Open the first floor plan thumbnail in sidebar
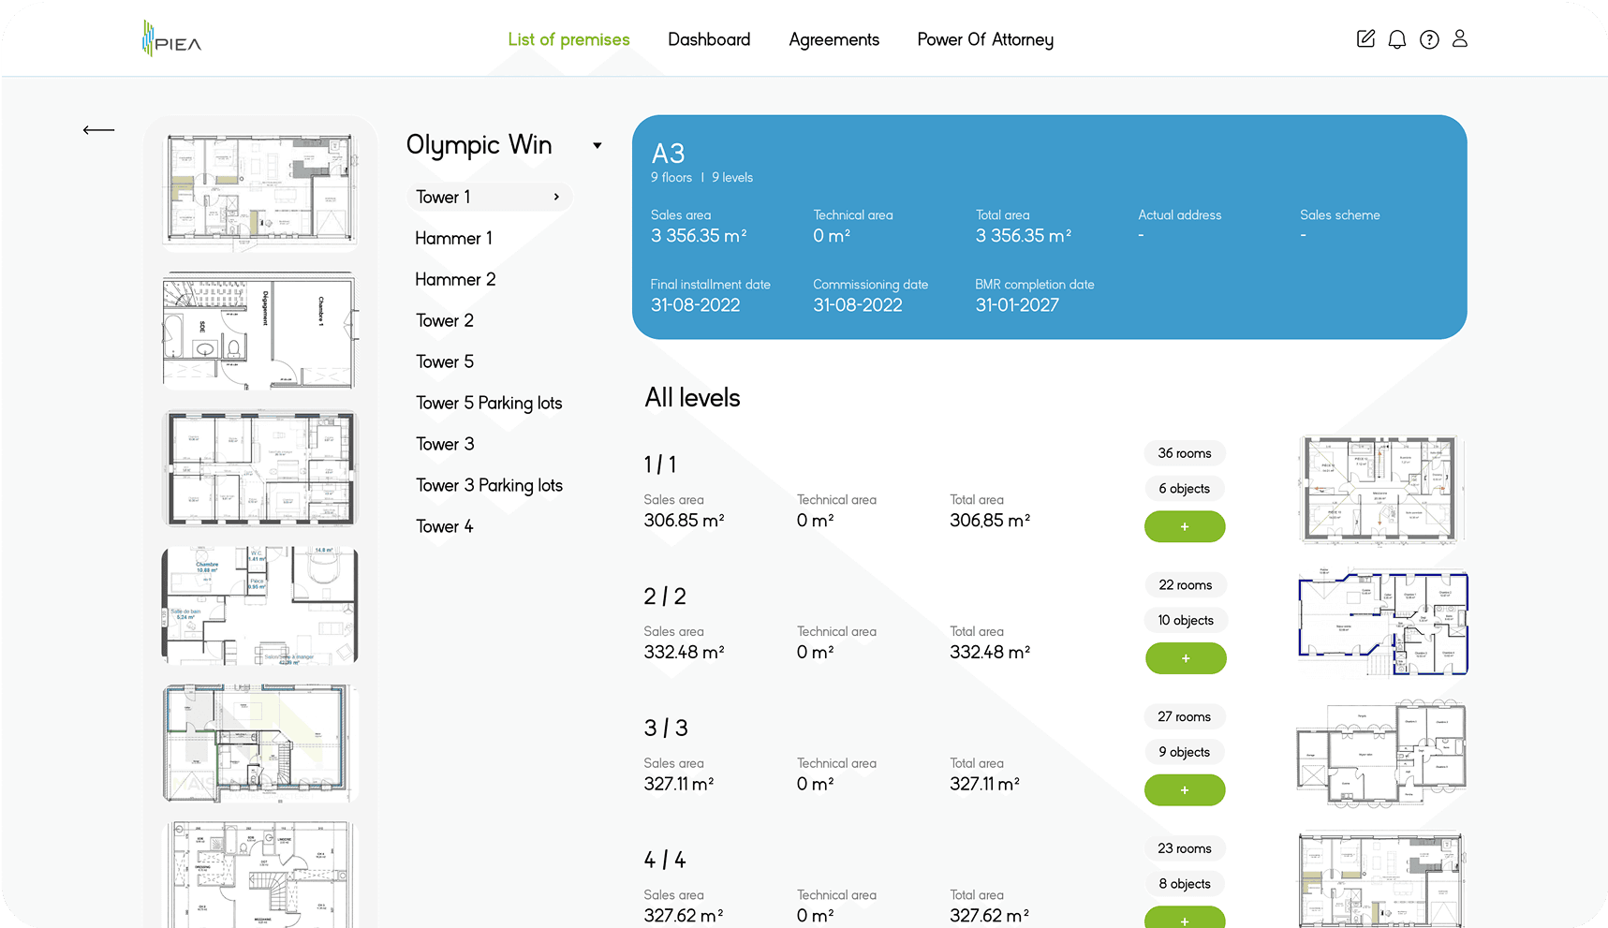Image resolution: width=1608 pixels, height=928 pixels. point(259,188)
